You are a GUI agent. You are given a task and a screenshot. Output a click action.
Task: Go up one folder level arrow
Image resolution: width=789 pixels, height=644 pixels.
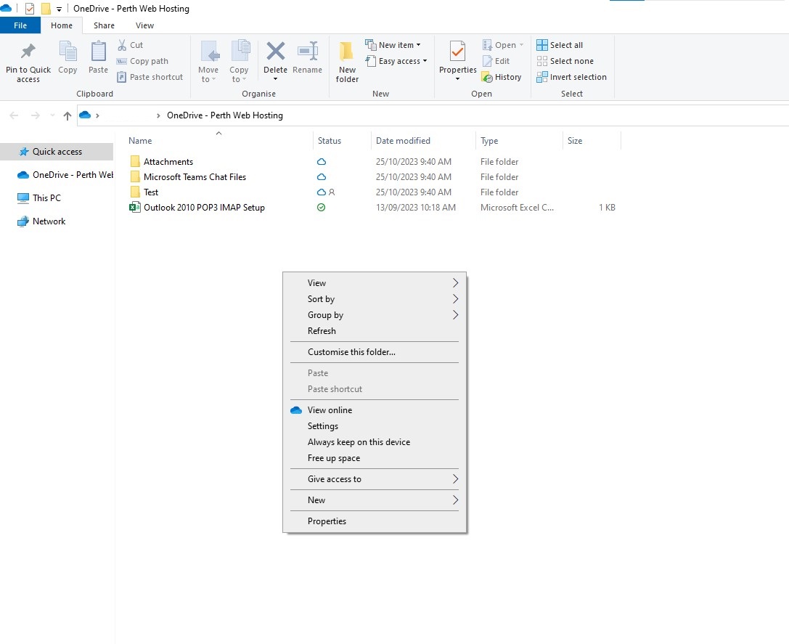pyautogui.click(x=68, y=116)
